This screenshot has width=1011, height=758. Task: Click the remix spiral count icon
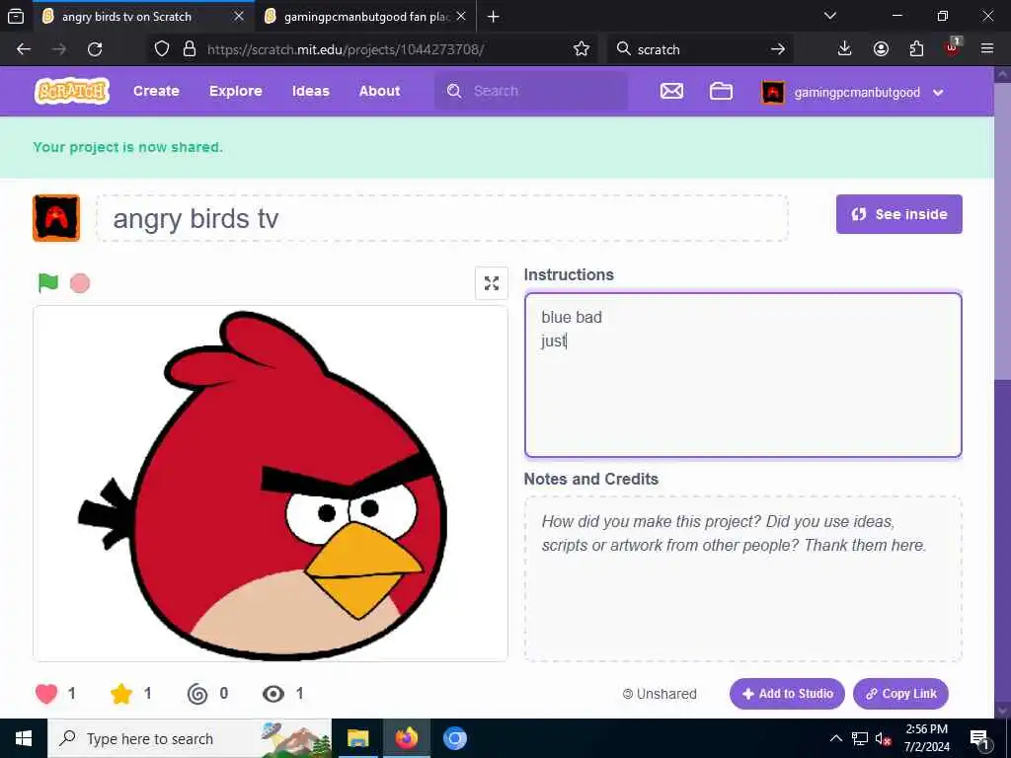(197, 694)
